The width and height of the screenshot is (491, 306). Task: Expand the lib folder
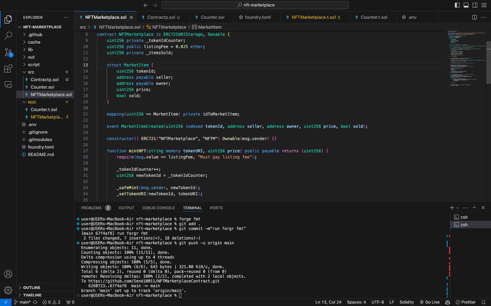point(30,49)
